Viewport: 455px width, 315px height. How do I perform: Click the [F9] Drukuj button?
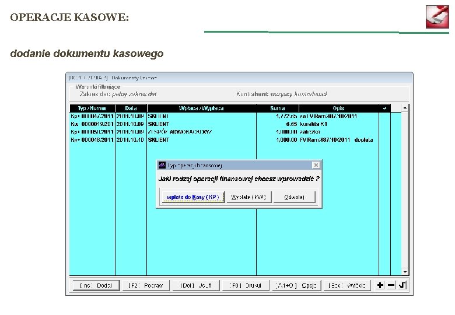point(246,285)
